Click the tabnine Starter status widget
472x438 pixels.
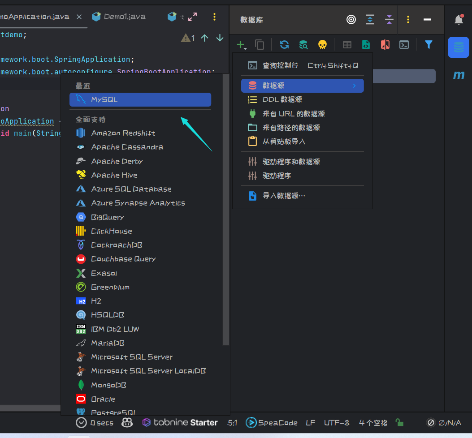point(180,423)
